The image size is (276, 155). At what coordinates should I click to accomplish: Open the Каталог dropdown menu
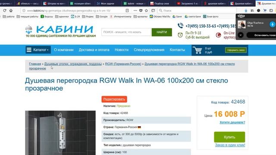coord(38,50)
